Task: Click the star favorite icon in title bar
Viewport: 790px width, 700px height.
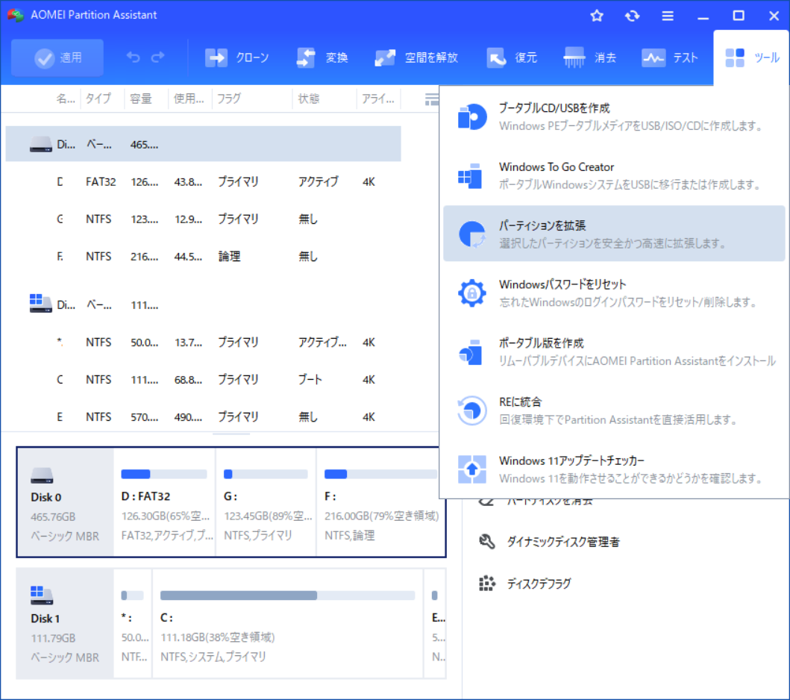Action: coord(597,16)
